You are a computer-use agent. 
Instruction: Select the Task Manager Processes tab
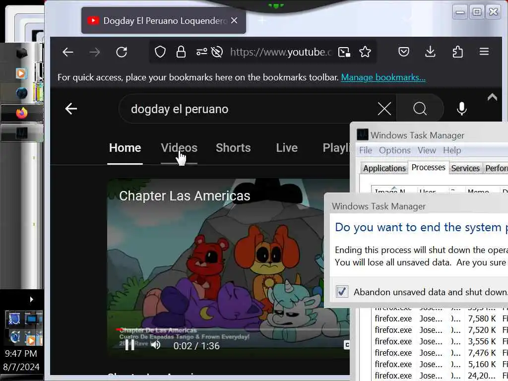[x=428, y=168]
